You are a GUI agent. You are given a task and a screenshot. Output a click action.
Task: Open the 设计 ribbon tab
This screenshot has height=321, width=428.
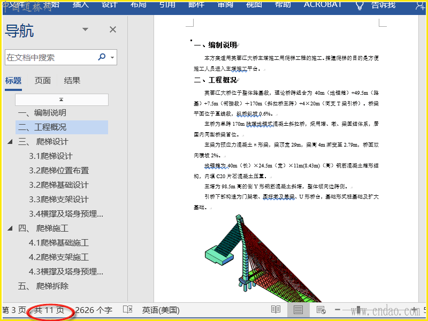tap(110, 4)
